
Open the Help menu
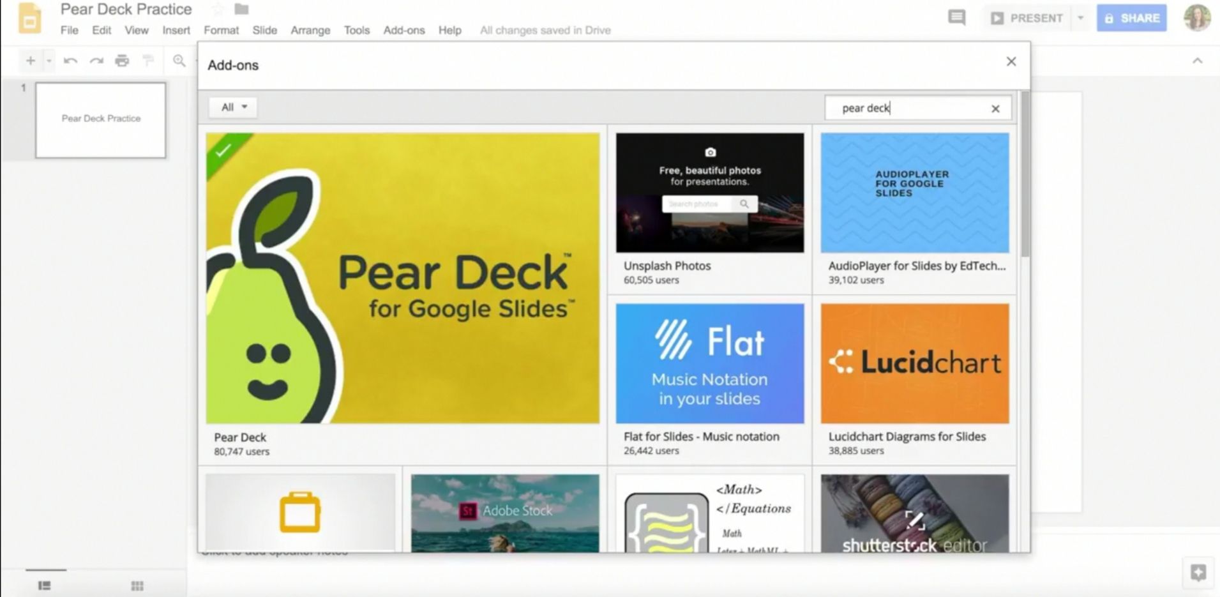coord(449,30)
